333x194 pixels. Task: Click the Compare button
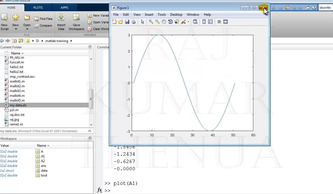pyautogui.click(x=43, y=26)
